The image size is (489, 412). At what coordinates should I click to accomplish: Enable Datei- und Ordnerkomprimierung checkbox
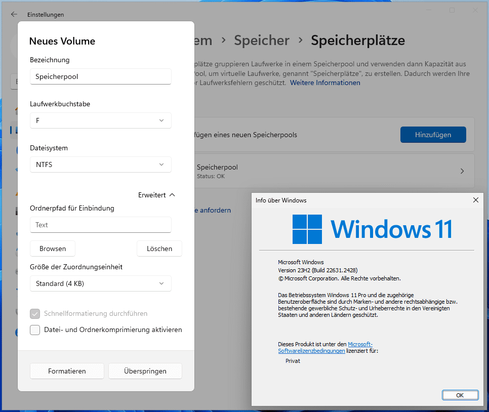click(35, 329)
